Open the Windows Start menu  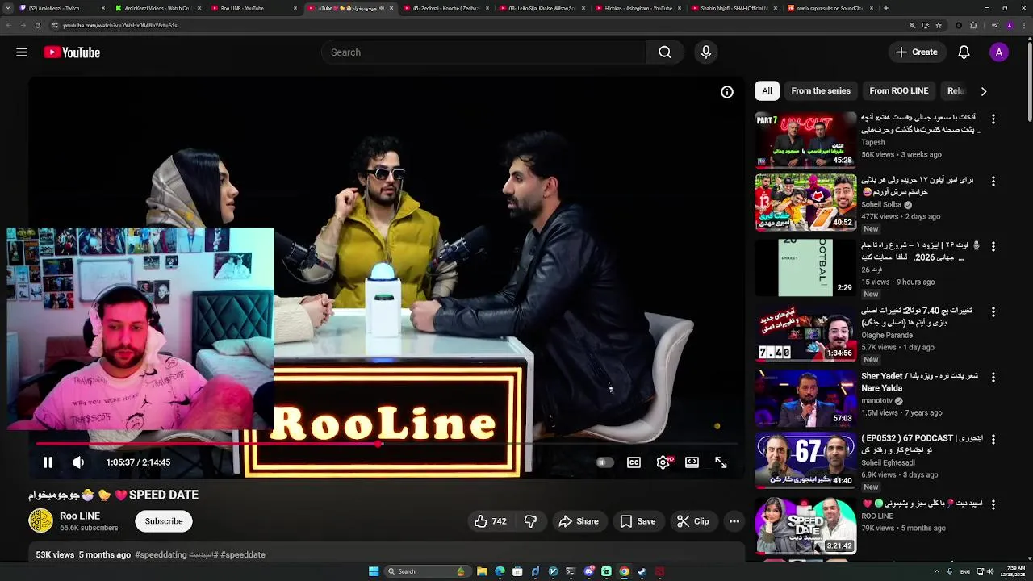click(x=374, y=571)
